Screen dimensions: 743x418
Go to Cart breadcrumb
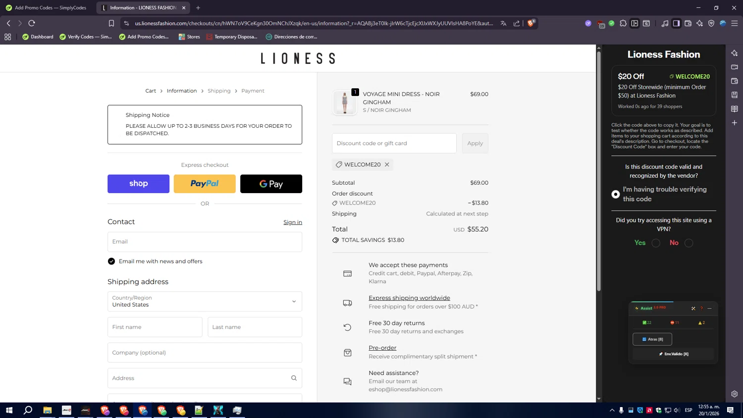click(151, 91)
